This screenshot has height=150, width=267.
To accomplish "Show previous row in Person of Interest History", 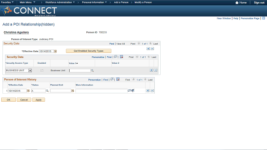I will 133,79.
